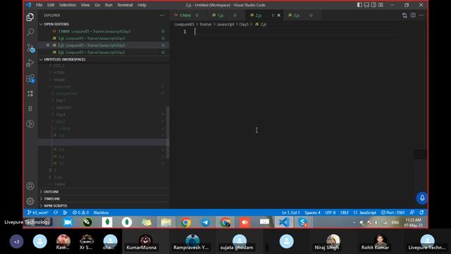This screenshot has width=451, height=254.
Task: Open the Edit menu
Action: (x=51, y=5)
